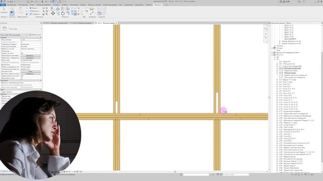Pick the Copy tool in Modify panel
This screenshot has width=323, height=181.
58,14
